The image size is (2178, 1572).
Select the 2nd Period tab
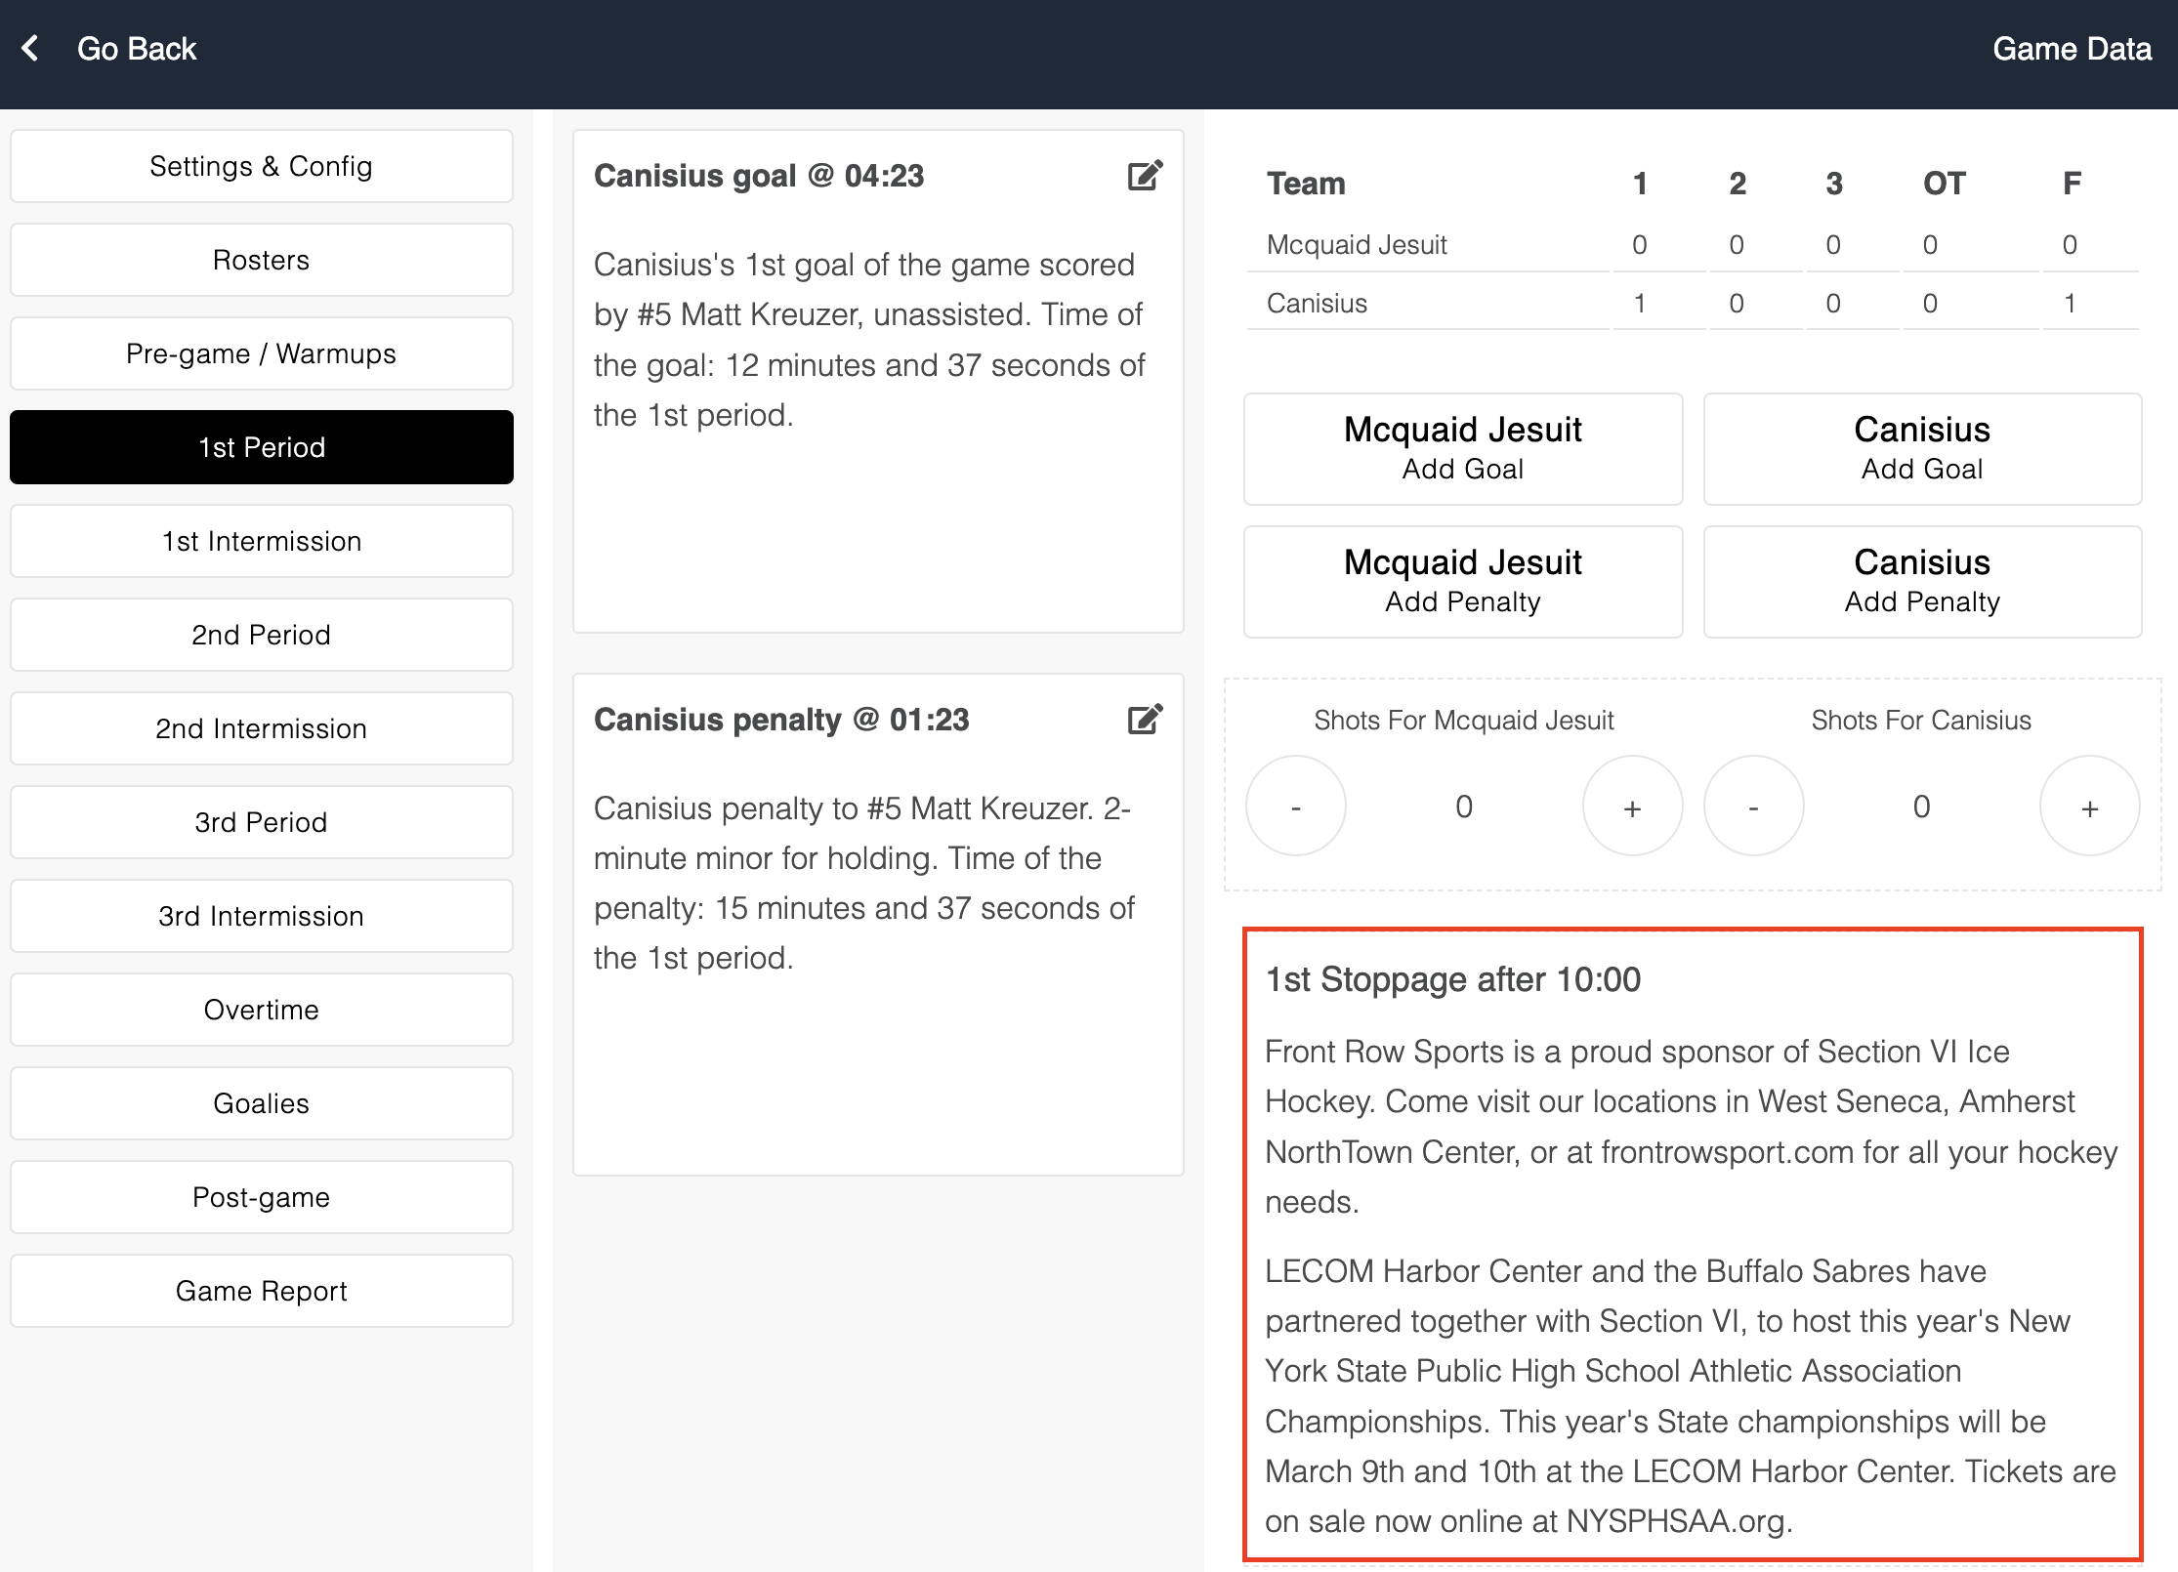[x=261, y=635]
